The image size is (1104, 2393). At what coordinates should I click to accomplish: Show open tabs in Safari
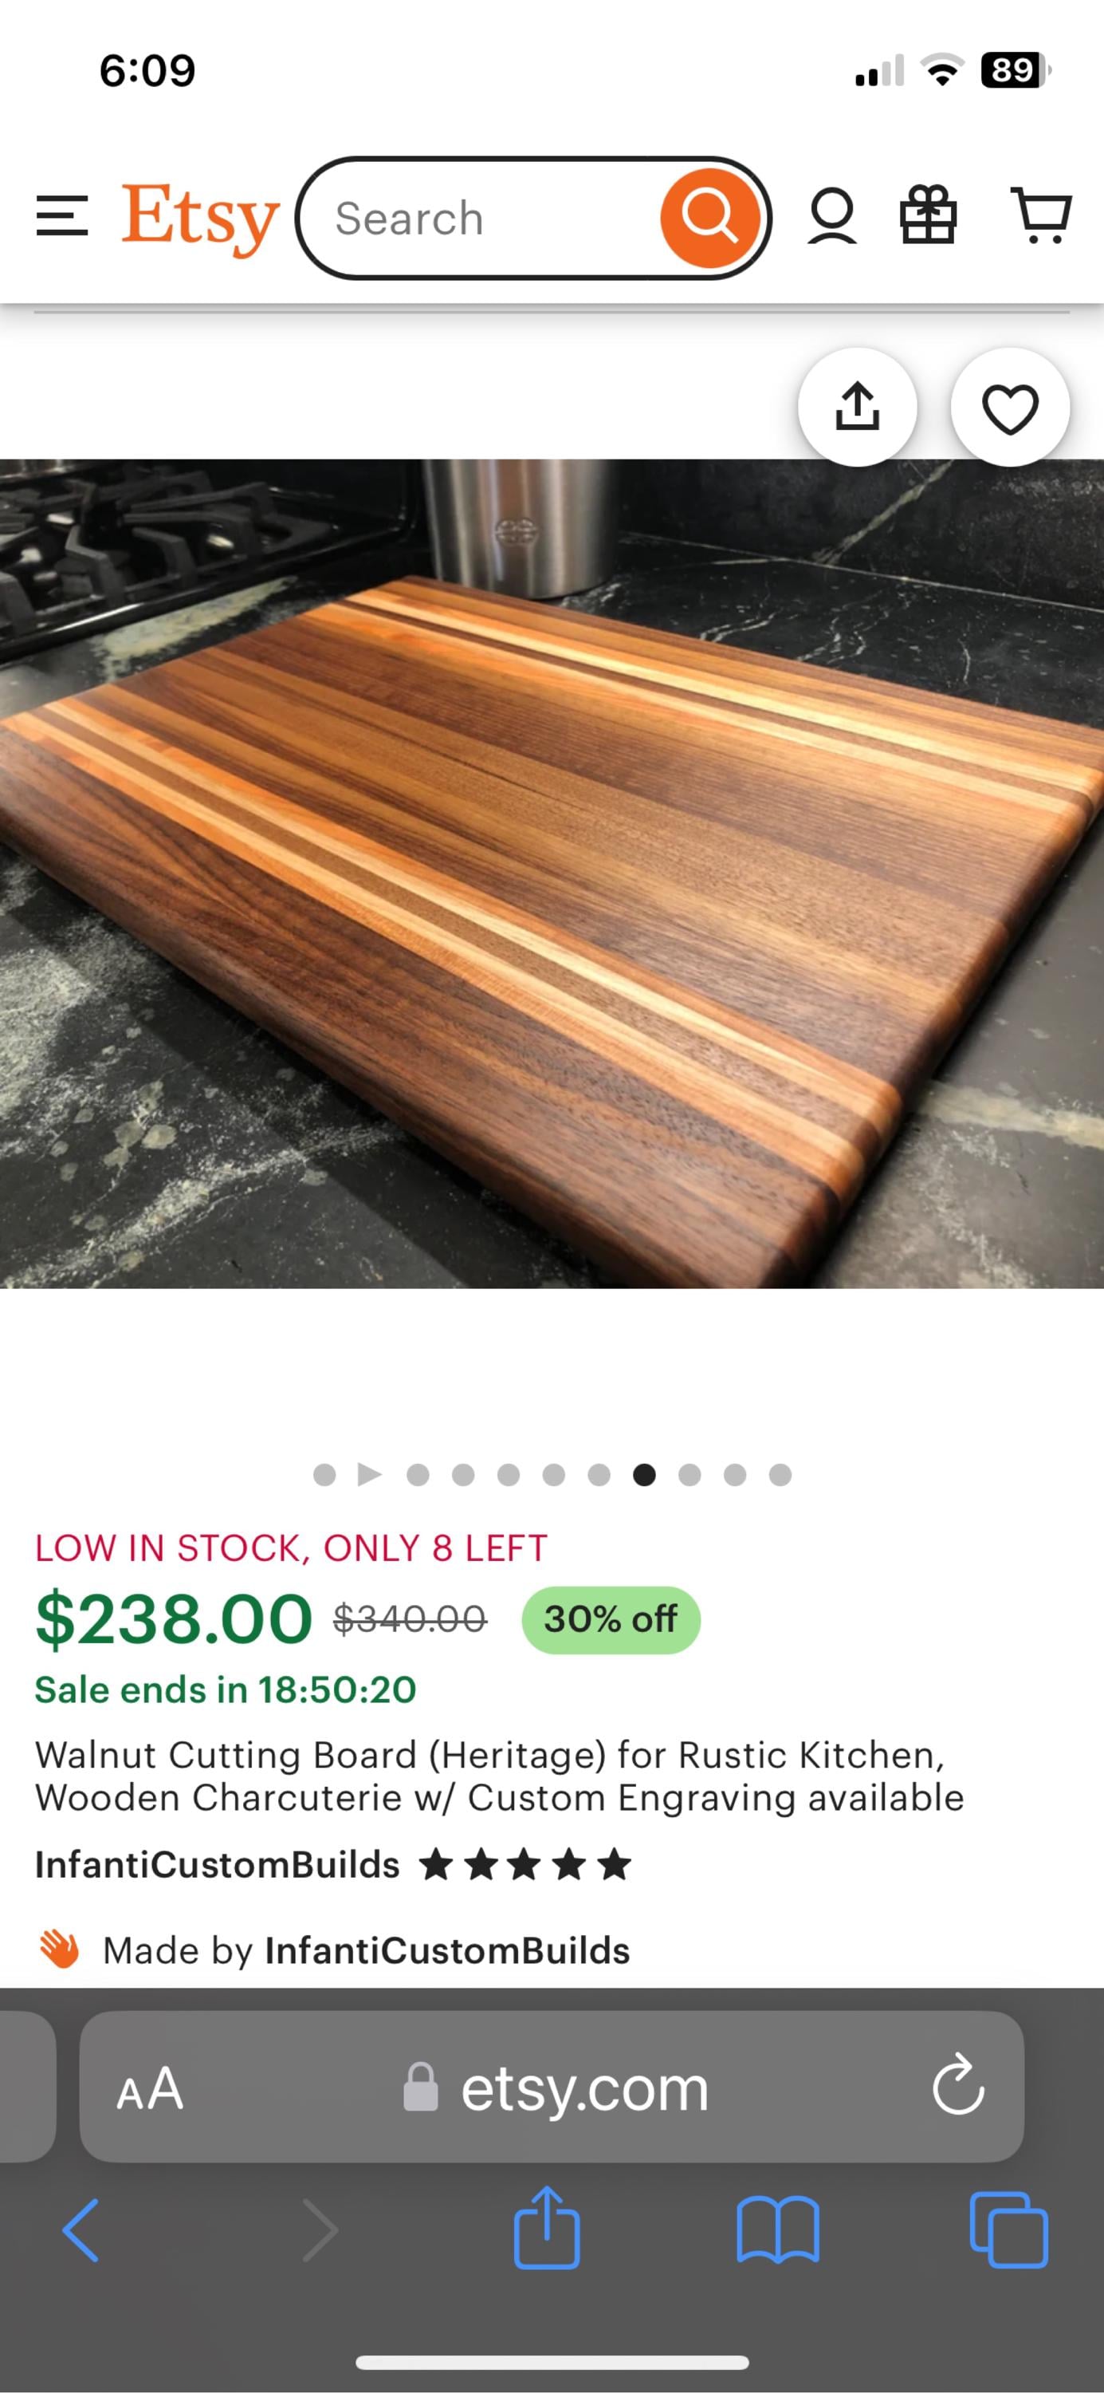1008,2229
